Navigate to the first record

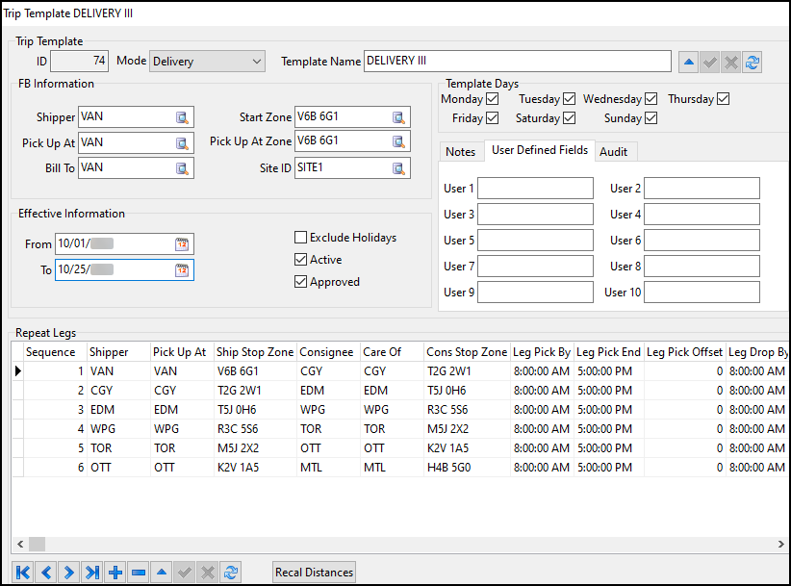[x=21, y=572]
